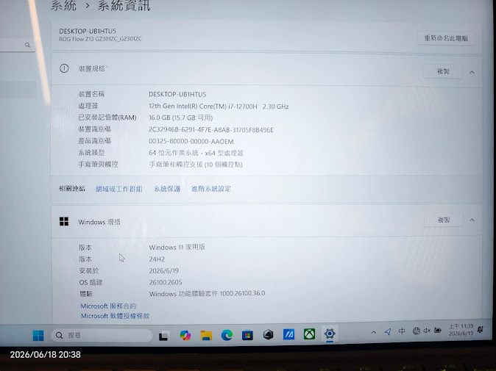
Task: Click the Windows logo beside Windows 規格
Action: pyautogui.click(x=64, y=221)
